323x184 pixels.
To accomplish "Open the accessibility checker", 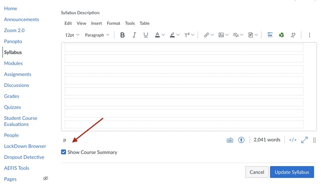I will 241,140.
